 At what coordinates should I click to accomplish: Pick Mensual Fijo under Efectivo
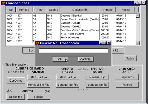(97, 77)
